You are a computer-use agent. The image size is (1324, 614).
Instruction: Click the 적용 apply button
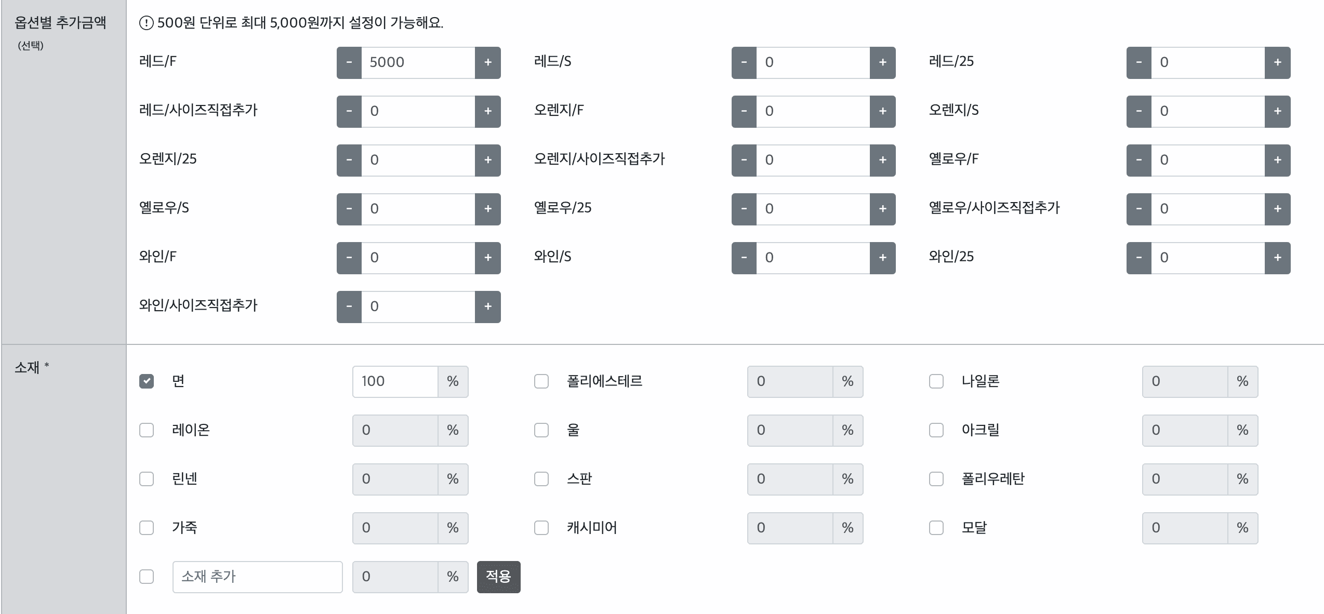498,577
